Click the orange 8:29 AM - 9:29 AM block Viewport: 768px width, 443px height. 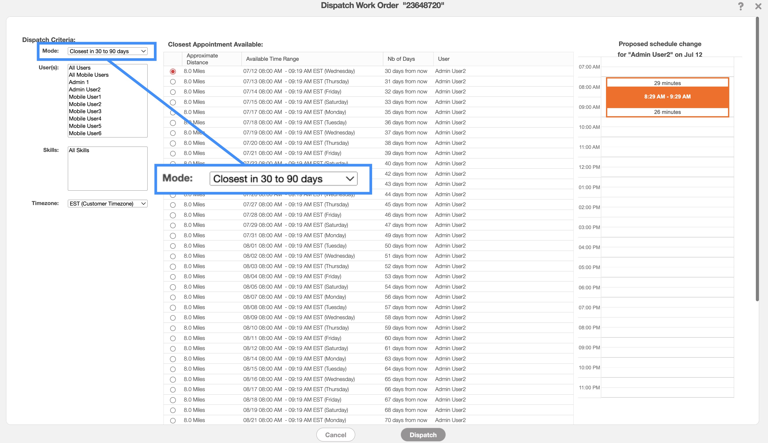tap(667, 97)
